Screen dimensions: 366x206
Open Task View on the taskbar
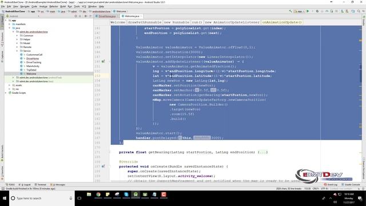[79, 198]
